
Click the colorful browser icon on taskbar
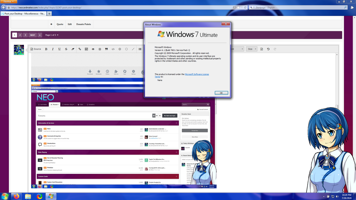[39, 196]
